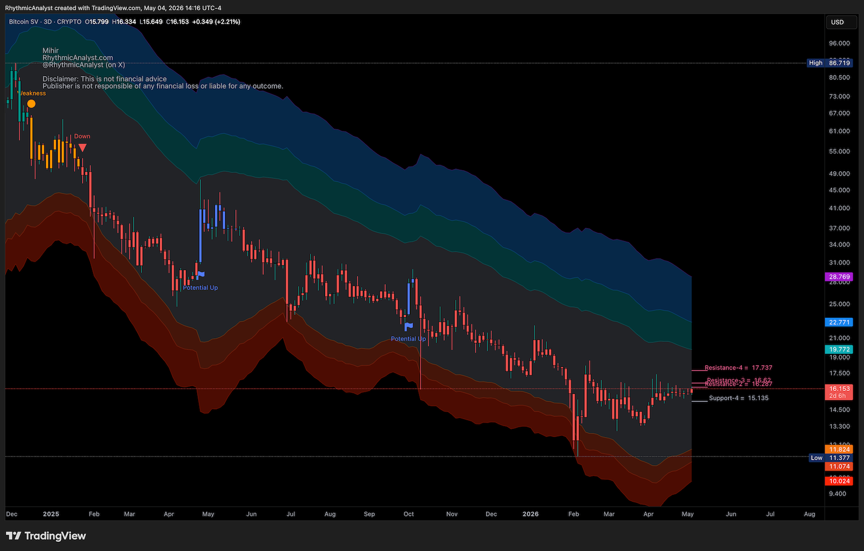Click the orange Weakness circle marker
864x551 pixels.
31,103
